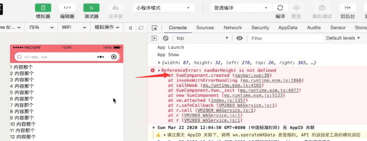Open the WiFi network dropdown
367x141 pixels.
(x=74, y=27)
